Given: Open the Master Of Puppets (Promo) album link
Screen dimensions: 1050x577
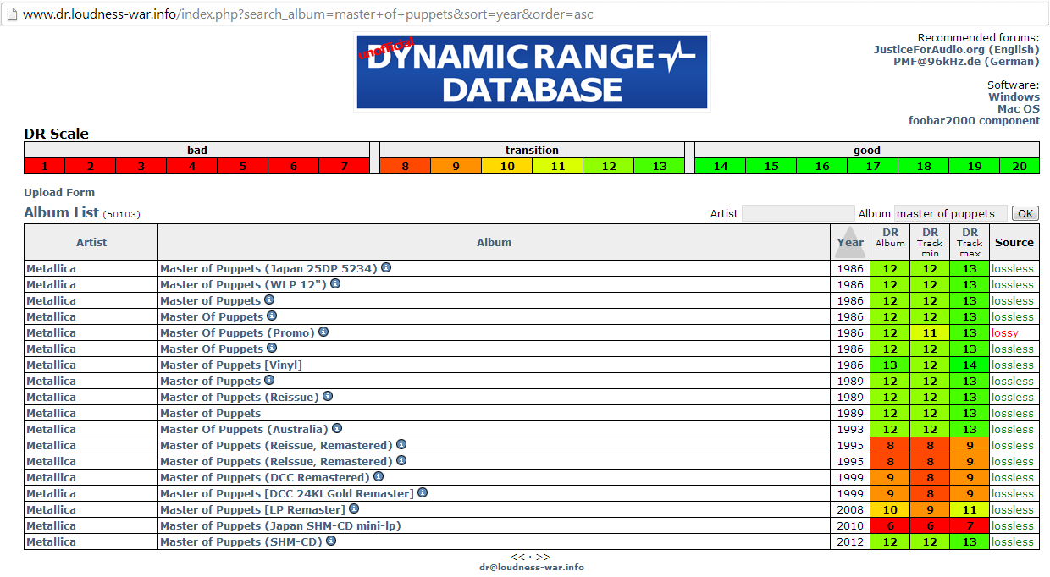Looking at the screenshot, I should pyautogui.click(x=237, y=332).
